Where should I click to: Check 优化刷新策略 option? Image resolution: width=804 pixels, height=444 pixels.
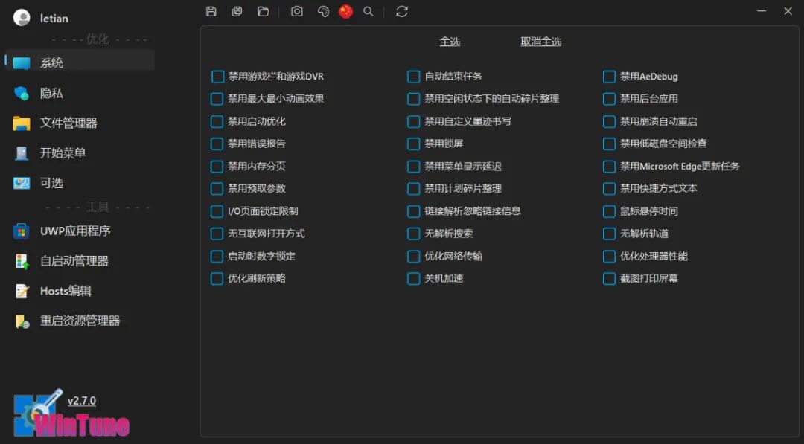[x=217, y=279]
